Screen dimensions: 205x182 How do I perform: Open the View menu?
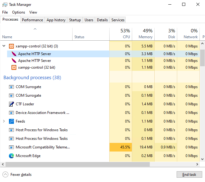(x=33, y=12)
